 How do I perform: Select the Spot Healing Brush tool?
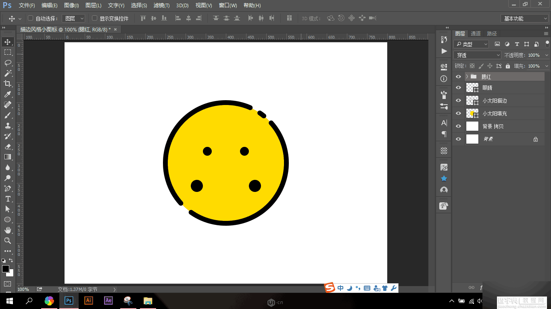pyautogui.click(x=8, y=105)
